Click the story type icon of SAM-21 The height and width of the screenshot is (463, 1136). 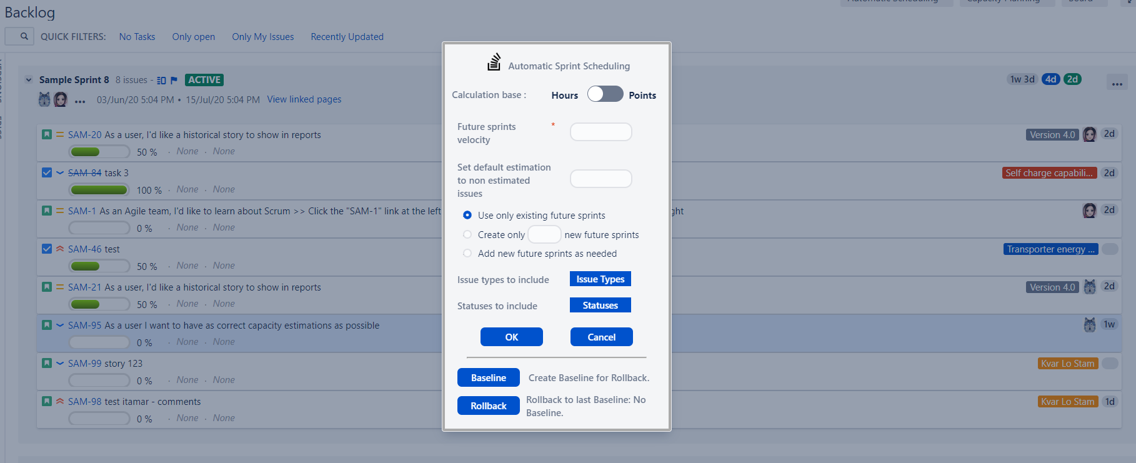coord(47,287)
